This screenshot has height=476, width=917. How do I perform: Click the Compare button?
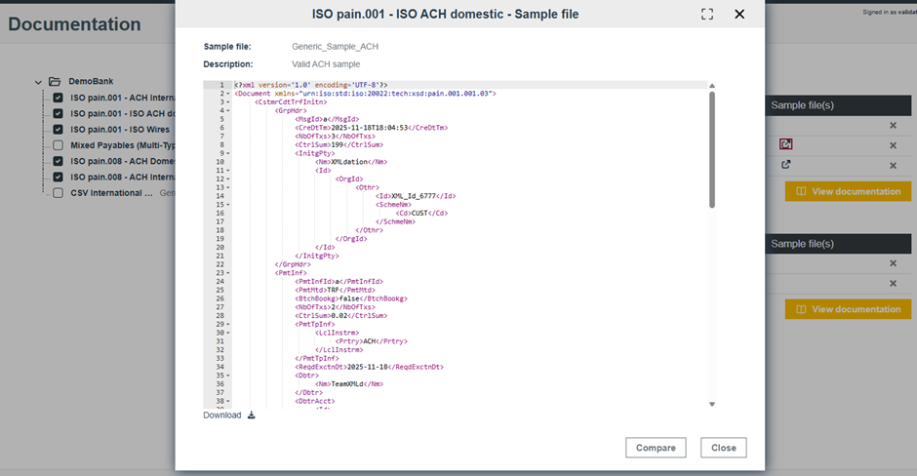(656, 448)
